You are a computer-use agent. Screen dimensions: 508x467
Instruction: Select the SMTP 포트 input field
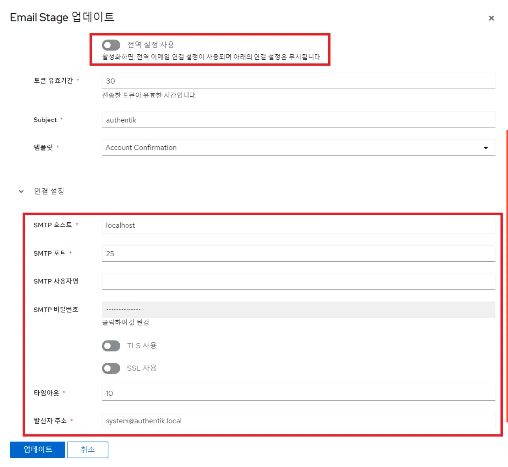pos(298,254)
